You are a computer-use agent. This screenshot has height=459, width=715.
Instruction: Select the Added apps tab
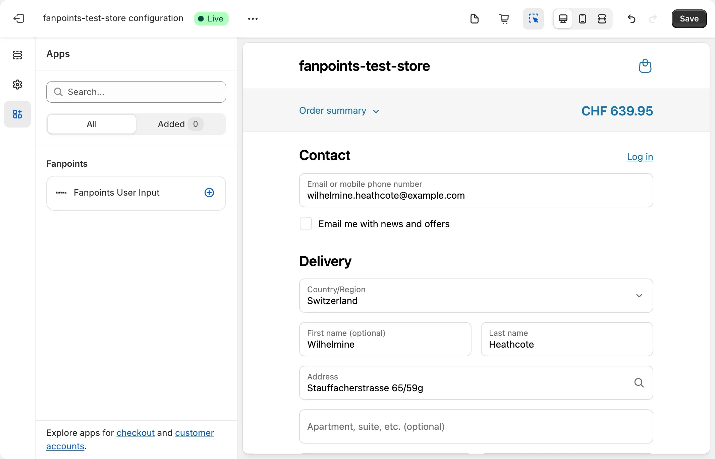tap(180, 124)
